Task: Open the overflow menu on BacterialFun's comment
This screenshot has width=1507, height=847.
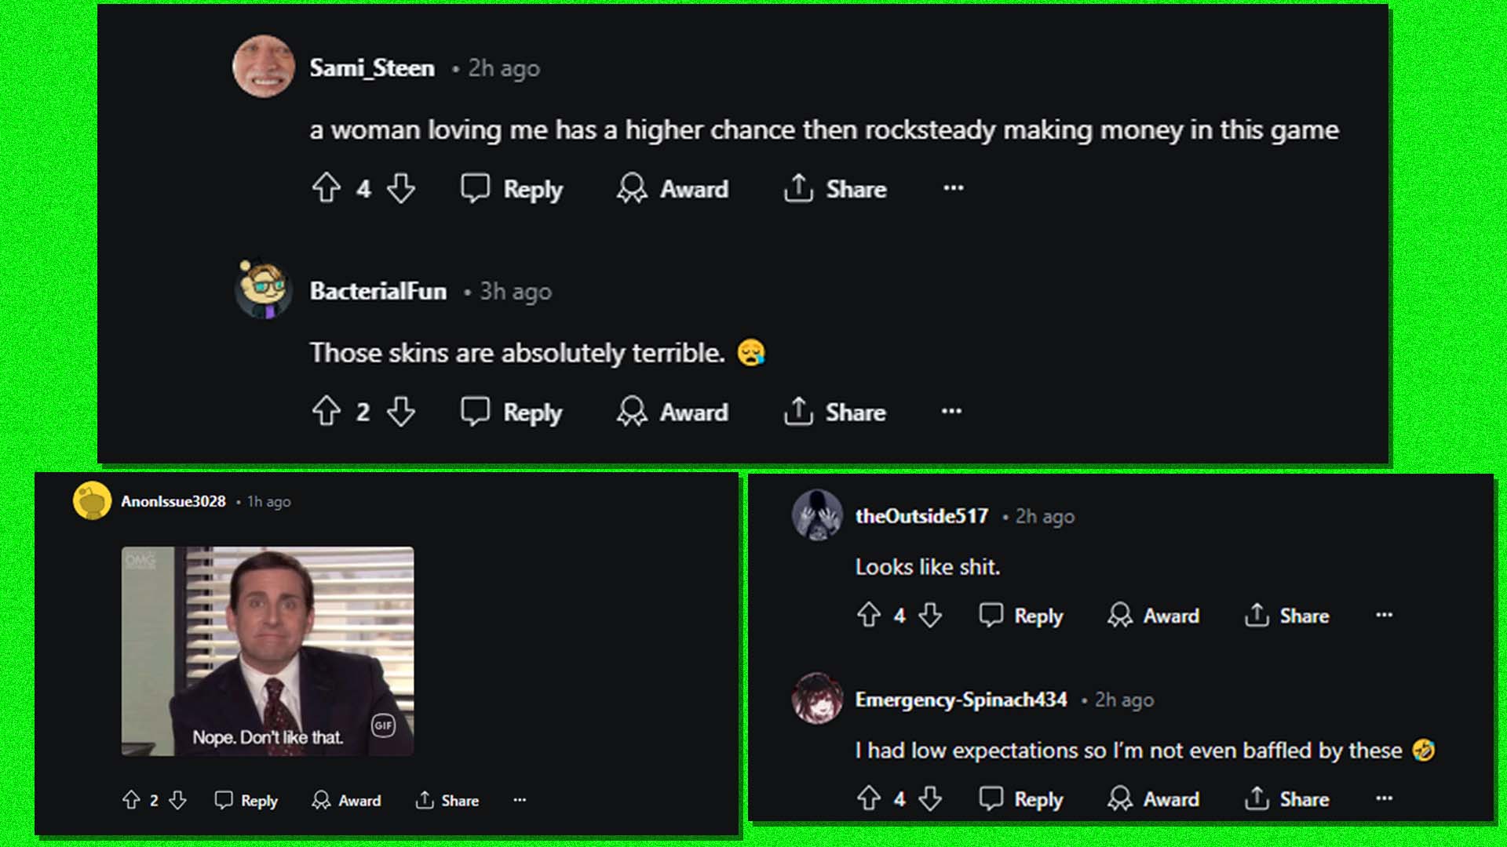Action: point(951,412)
